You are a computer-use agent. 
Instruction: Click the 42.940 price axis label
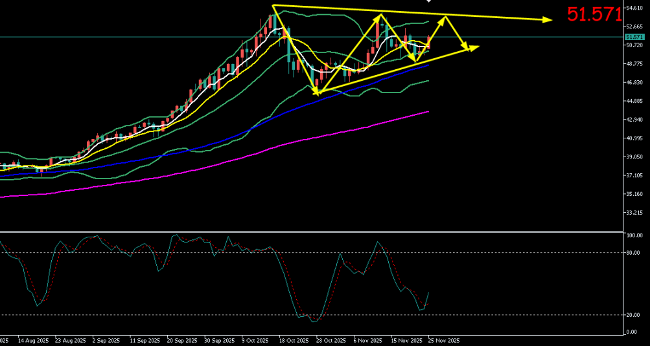(633, 120)
